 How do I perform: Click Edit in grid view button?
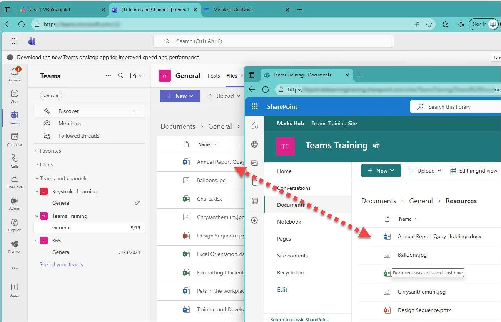[474, 171]
